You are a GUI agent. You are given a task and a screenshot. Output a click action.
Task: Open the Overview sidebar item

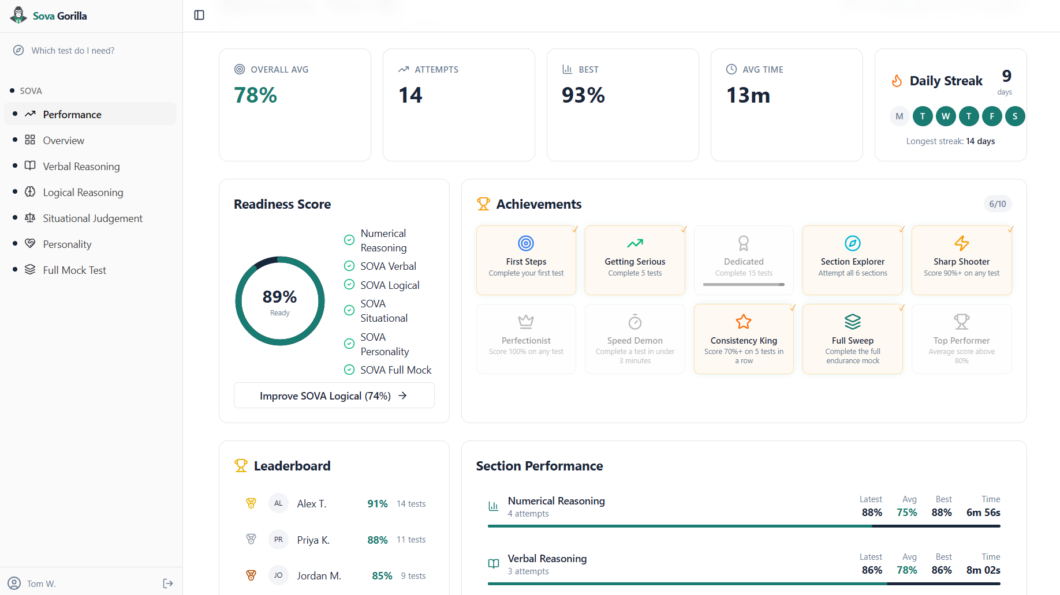coord(91,140)
